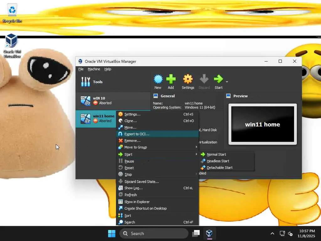Open Task View from the taskbar
Screen dimensions: 321x241
196,233
